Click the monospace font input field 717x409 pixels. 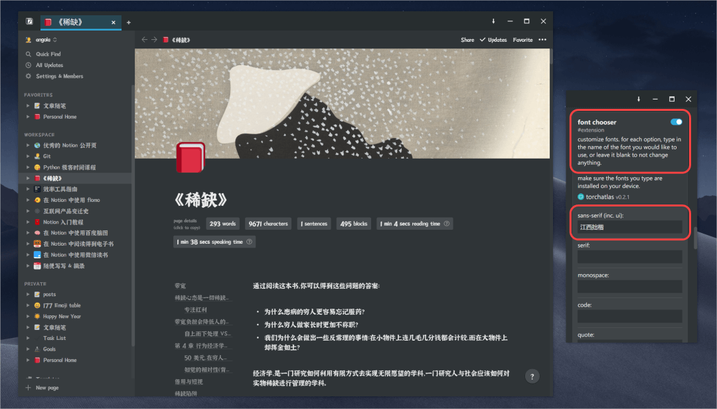point(629,286)
